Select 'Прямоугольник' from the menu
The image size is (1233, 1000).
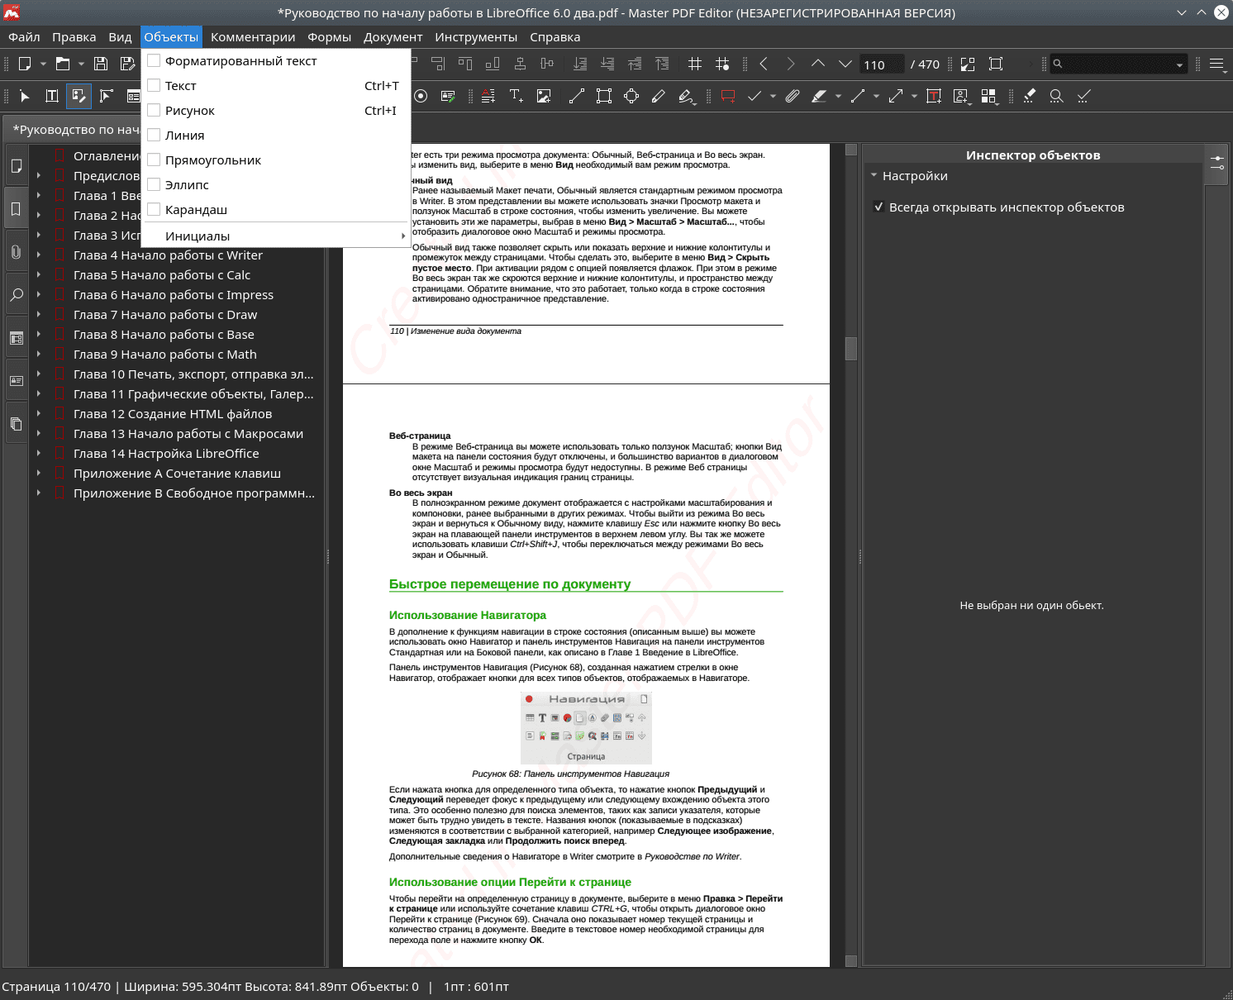276,160
